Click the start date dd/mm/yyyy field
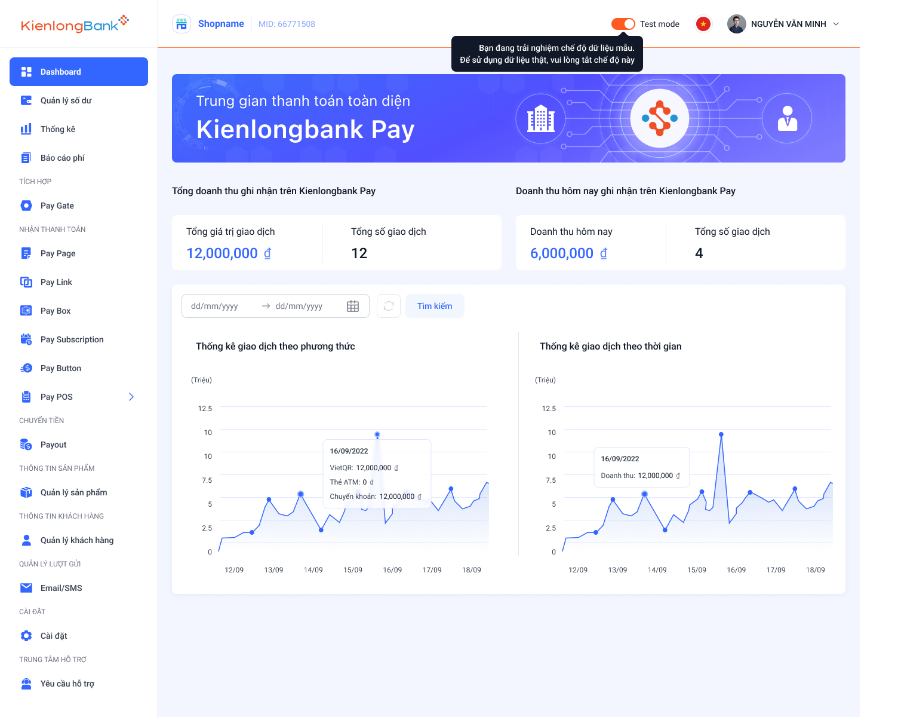 [x=215, y=306]
